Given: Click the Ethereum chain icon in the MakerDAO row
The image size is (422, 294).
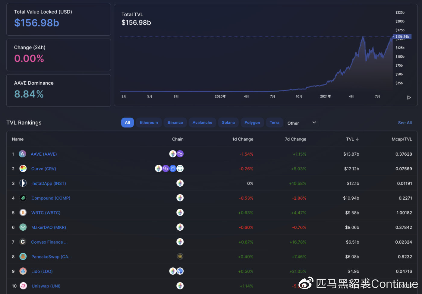Looking at the screenshot, I should (180, 227).
